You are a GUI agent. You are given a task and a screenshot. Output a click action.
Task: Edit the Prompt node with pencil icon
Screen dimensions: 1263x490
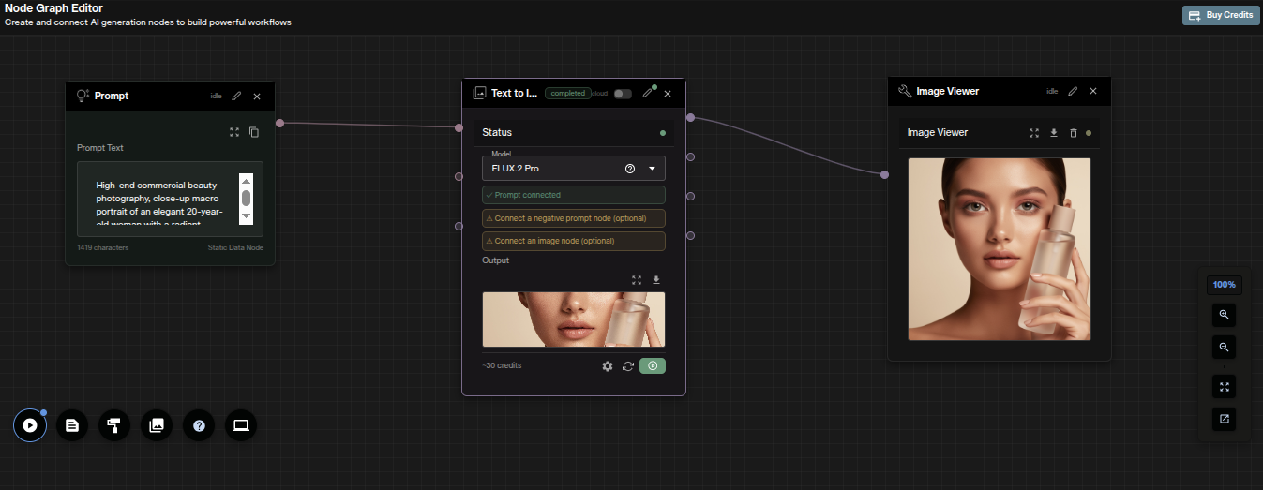pyautogui.click(x=236, y=96)
